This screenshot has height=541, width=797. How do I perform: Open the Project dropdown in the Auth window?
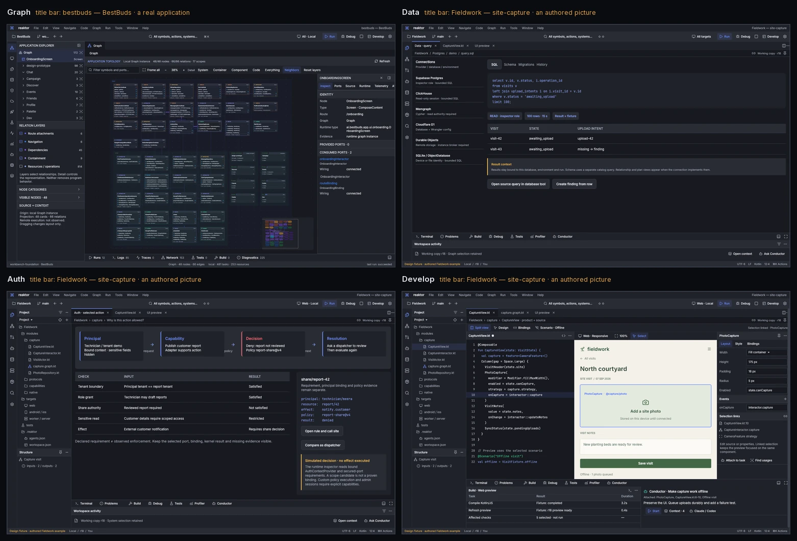26,320
